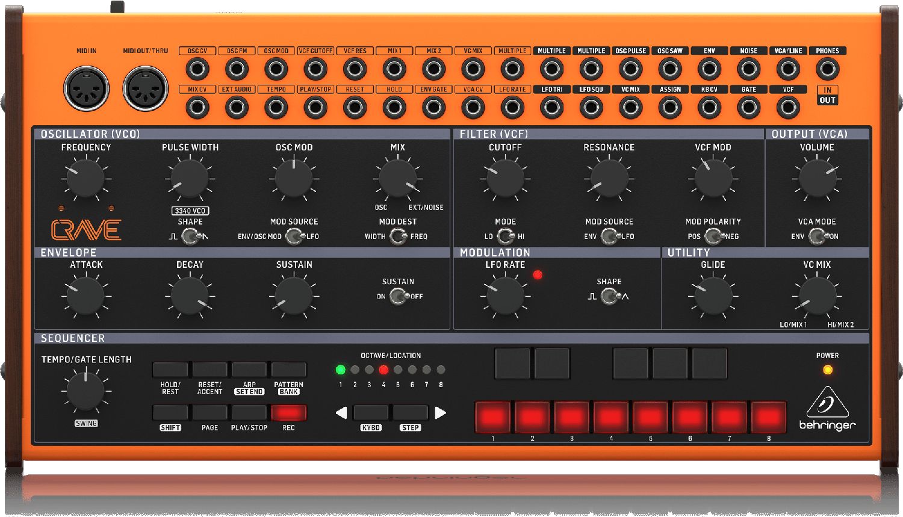Select the MIX CV patch jack
Viewport: 903px width, 517px height.
(x=197, y=108)
